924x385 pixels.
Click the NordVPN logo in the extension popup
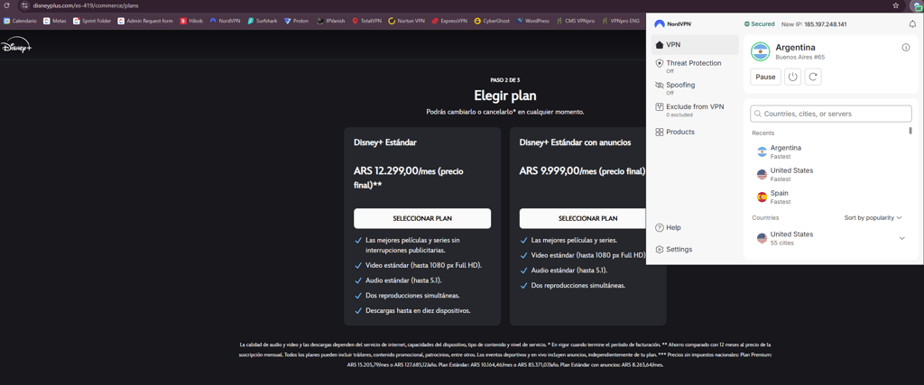pyautogui.click(x=673, y=24)
